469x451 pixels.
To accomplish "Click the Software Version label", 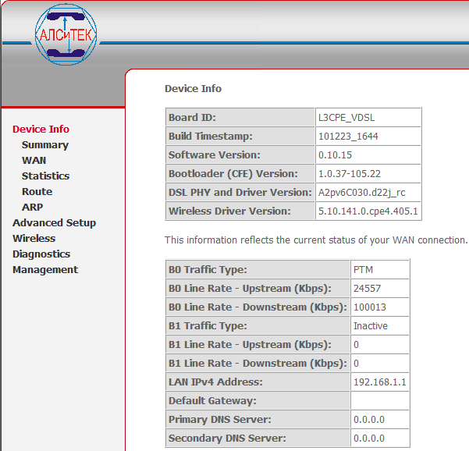I will (x=215, y=155).
